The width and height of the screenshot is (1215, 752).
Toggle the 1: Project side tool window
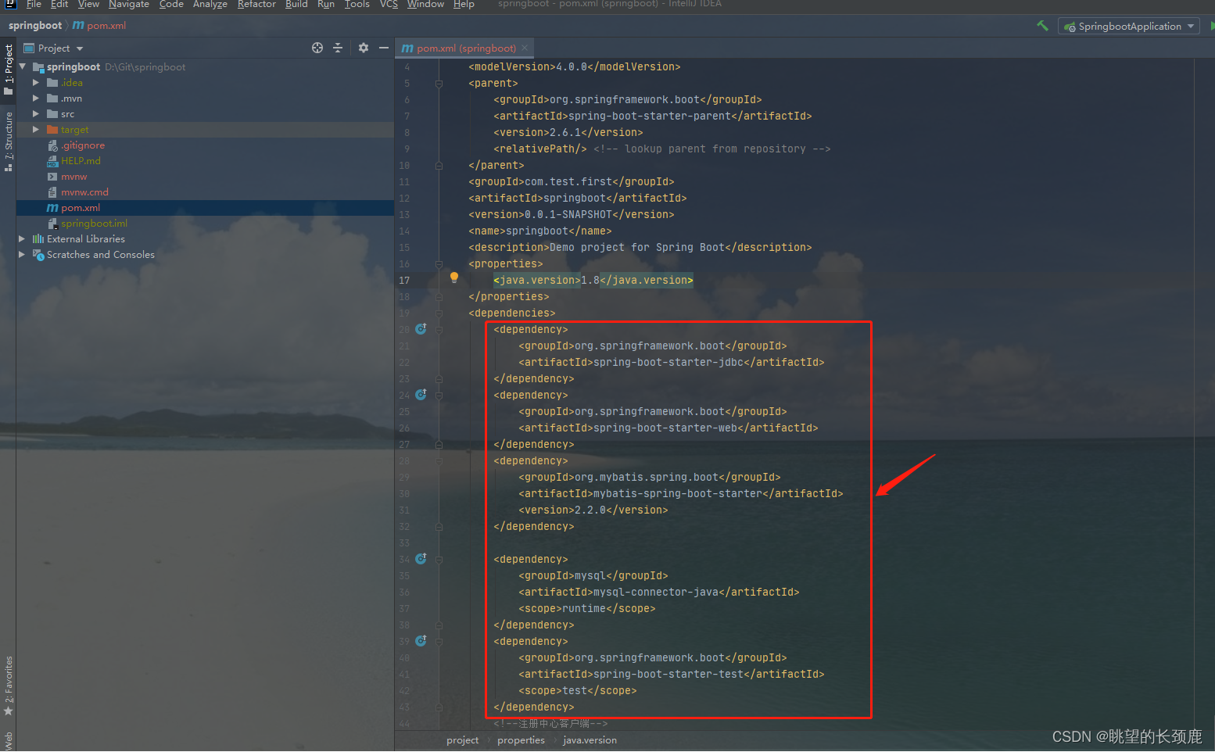(x=9, y=70)
